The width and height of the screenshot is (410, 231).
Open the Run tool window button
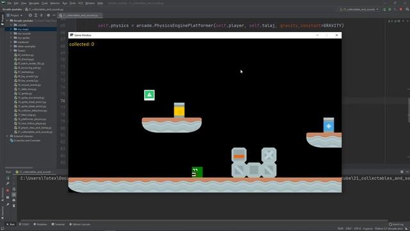point(11,225)
